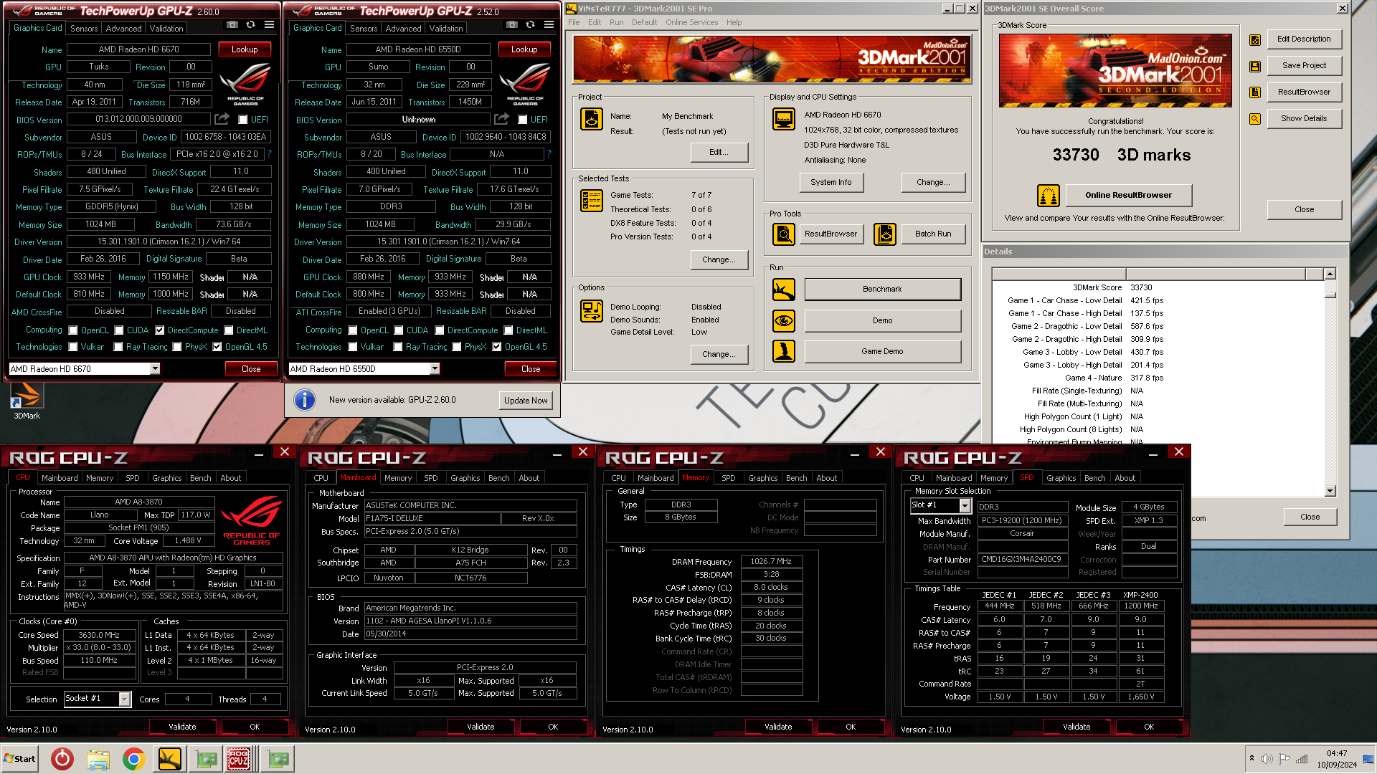Click the Project icon in 3DMark2001
This screenshot has width=1377, height=774.
click(592, 119)
